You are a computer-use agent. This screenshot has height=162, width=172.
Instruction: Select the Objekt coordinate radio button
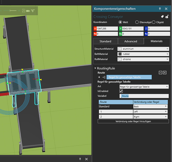point(154,22)
